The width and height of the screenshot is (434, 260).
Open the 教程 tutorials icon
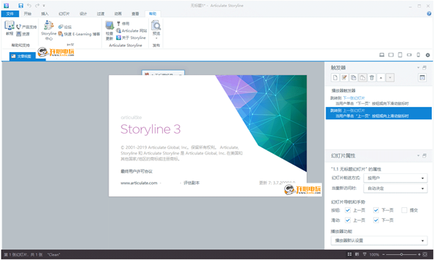[9, 28]
